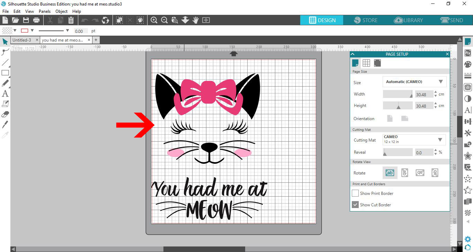Go to the STORE view

(x=366, y=20)
